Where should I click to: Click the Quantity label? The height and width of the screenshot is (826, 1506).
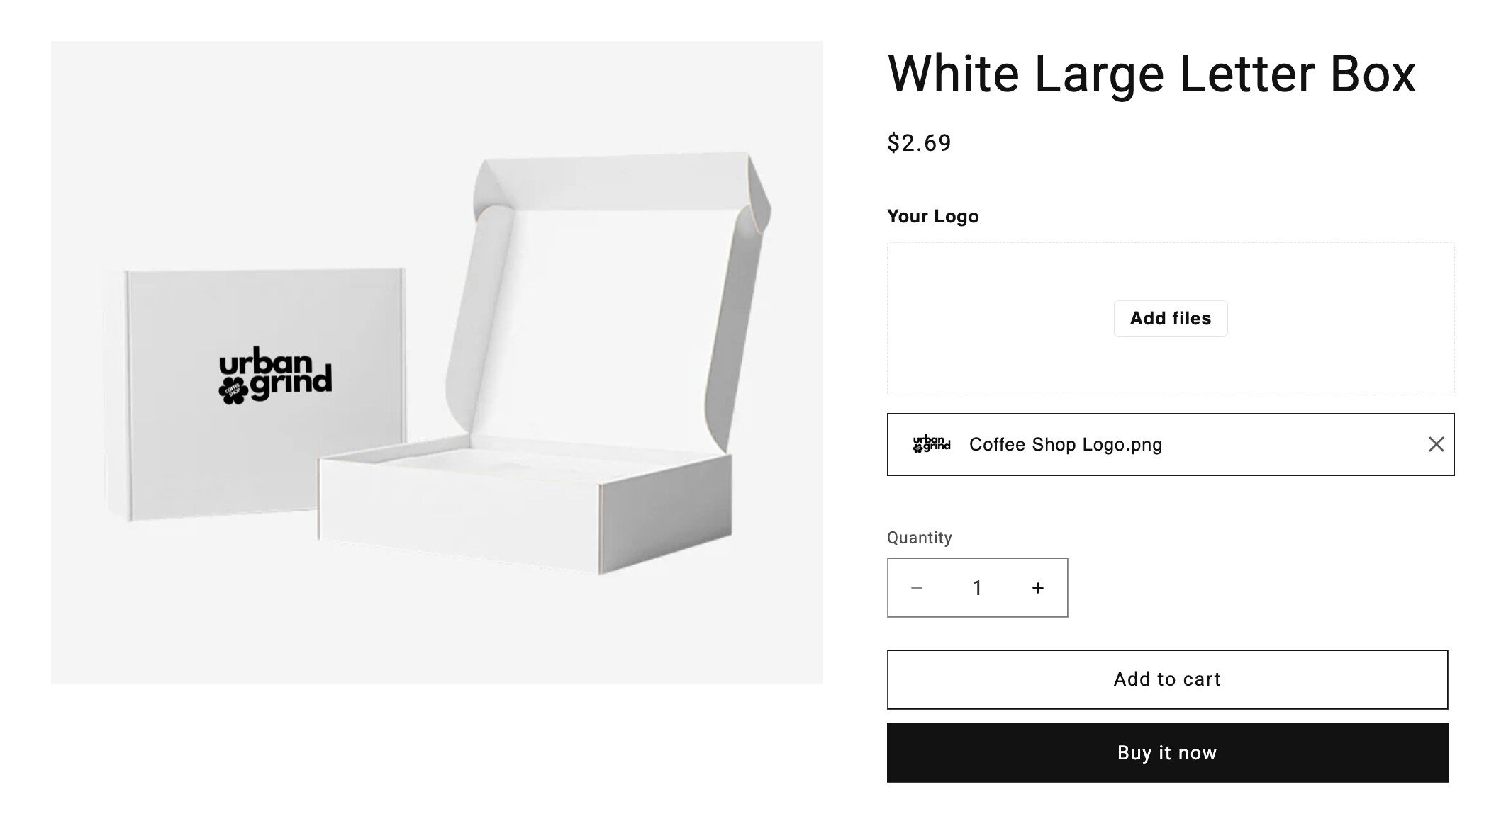point(919,538)
